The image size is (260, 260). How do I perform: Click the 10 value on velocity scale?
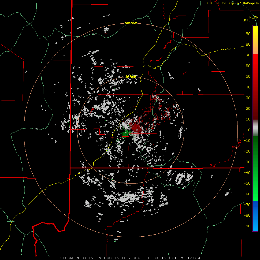248,119
